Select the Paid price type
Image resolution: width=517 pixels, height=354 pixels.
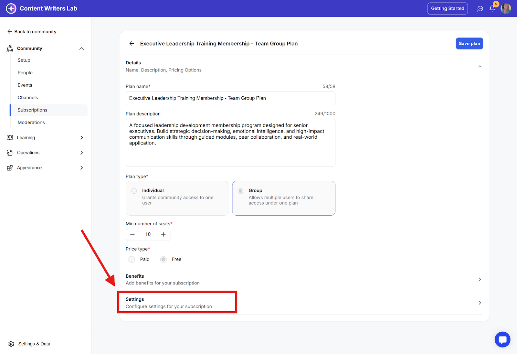coord(132,259)
